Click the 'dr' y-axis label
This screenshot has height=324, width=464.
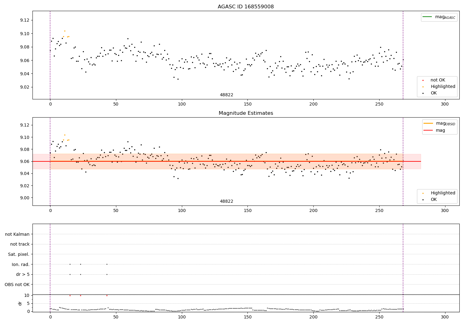pos(20,304)
